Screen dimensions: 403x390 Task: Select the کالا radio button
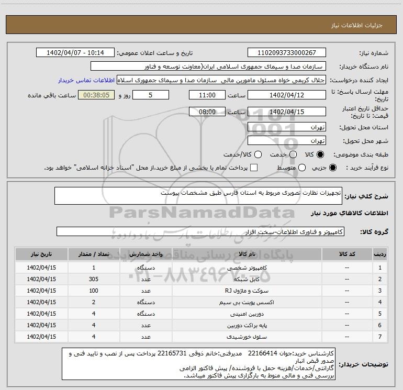point(320,154)
